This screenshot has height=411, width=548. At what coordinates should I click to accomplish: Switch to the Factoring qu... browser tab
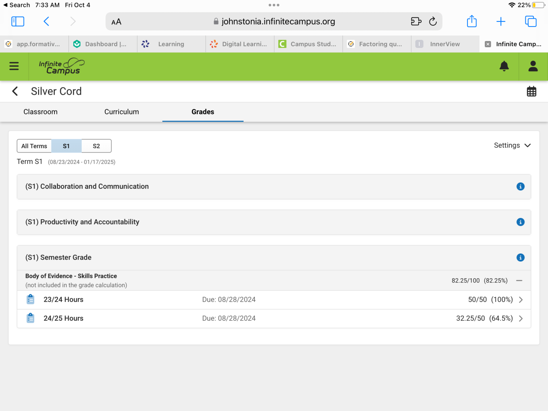[x=377, y=44]
